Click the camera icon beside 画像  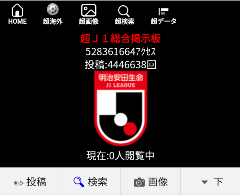[x=139, y=183]
